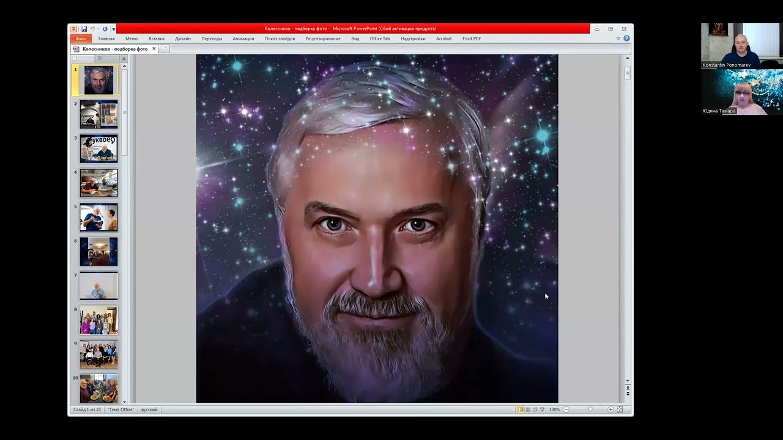783x440 pixels.
Task: Open the Дизайн ribbon tab
Action: [183, 38]
